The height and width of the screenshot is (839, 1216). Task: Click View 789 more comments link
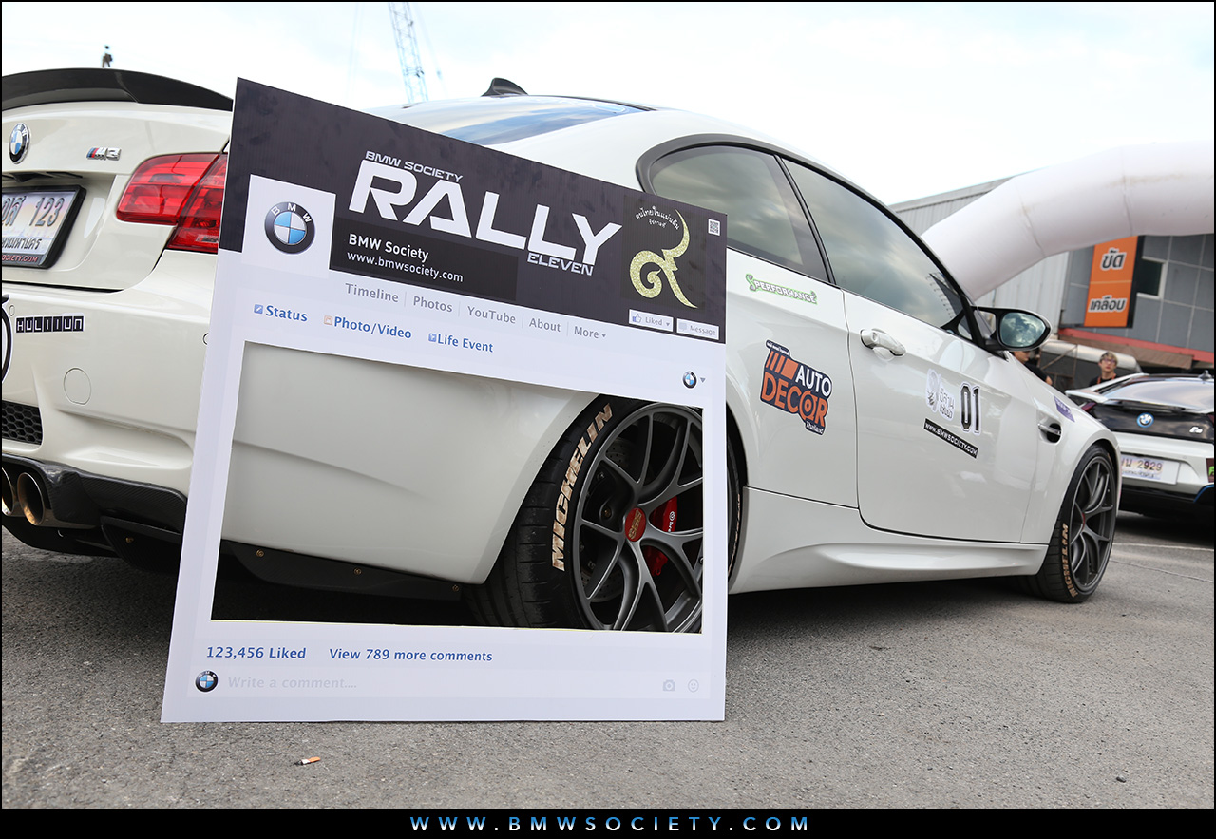(410, 655)
